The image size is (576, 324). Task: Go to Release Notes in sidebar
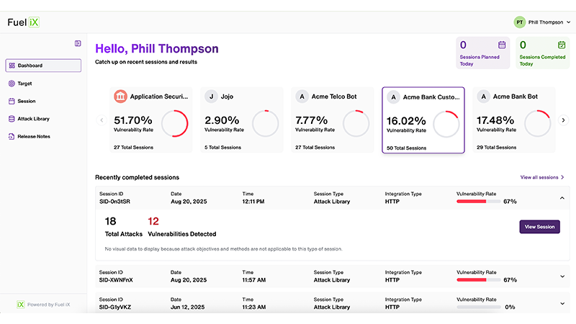click(34, 136)
